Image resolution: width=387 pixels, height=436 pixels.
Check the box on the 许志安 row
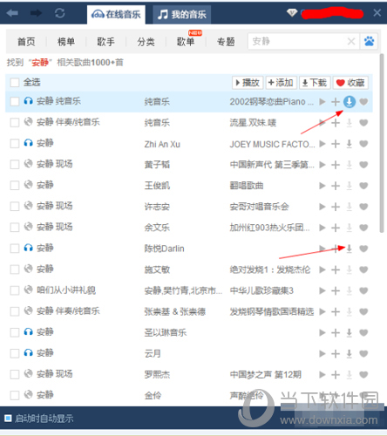(15, 207)
